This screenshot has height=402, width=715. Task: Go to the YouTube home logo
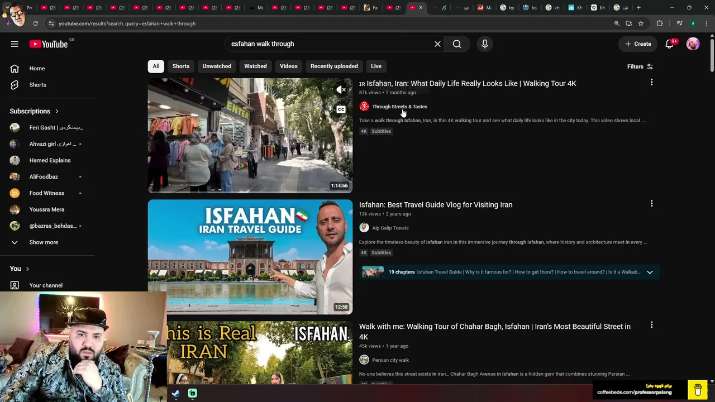[x=49, y=44]
